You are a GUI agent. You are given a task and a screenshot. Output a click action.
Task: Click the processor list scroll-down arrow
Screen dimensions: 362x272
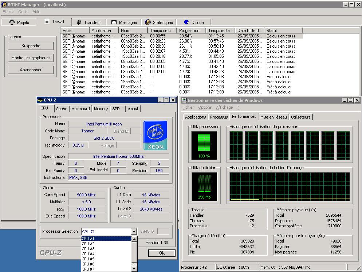pos(134,268)
